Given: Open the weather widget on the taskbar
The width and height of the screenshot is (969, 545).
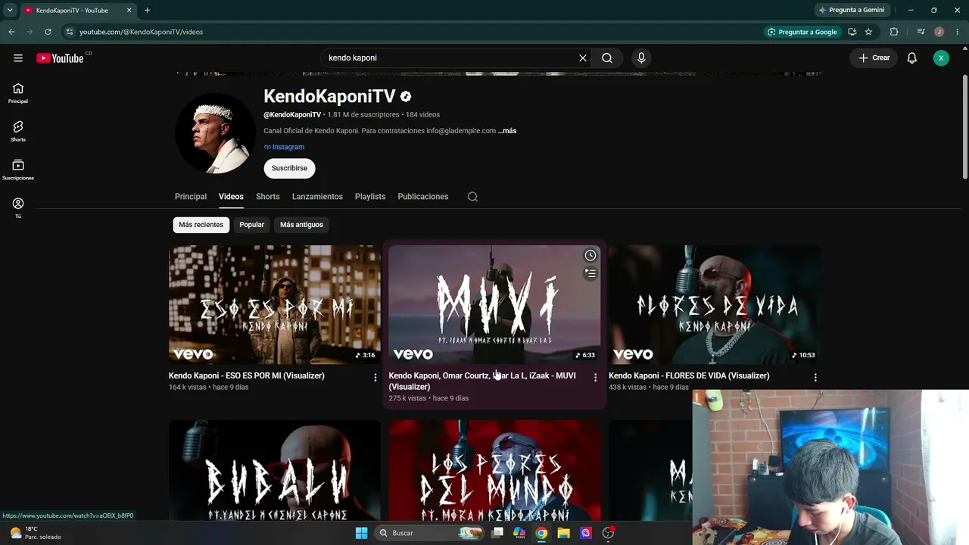Looking at the screenshot, I should click(x=34, y=533).
